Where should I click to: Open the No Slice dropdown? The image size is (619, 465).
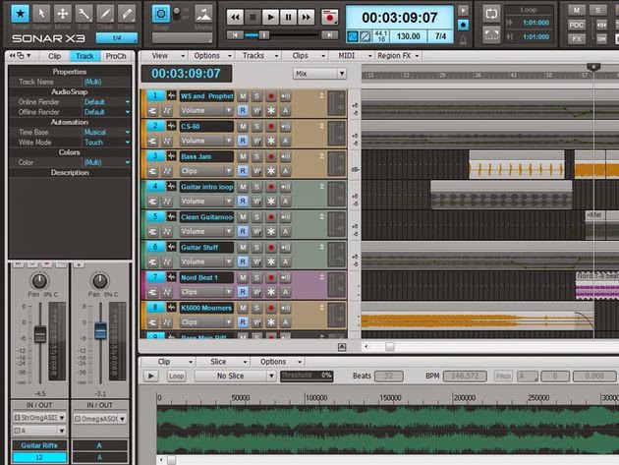click(235, 377)
